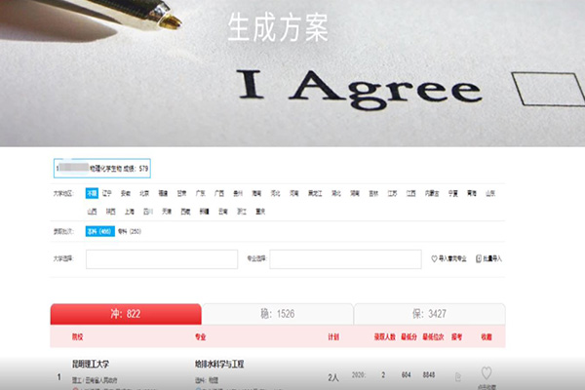This screenshot has width=585, height=390.
Task: Click the 最低分 column header
Action: click(x=409, y=337)
